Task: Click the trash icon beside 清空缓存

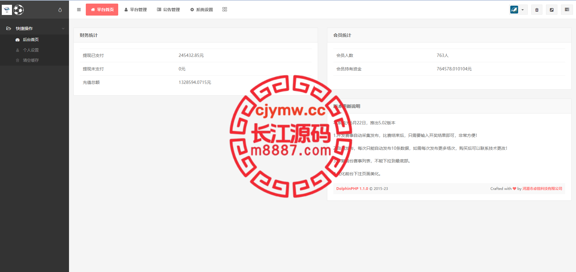Action: (x=17, y=60)
